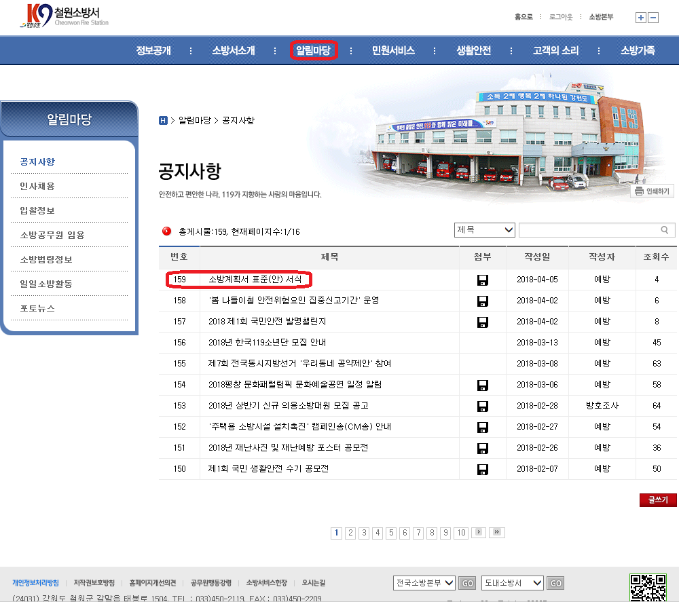Open the attachment icon on post 154

click(x=482, y=385)
